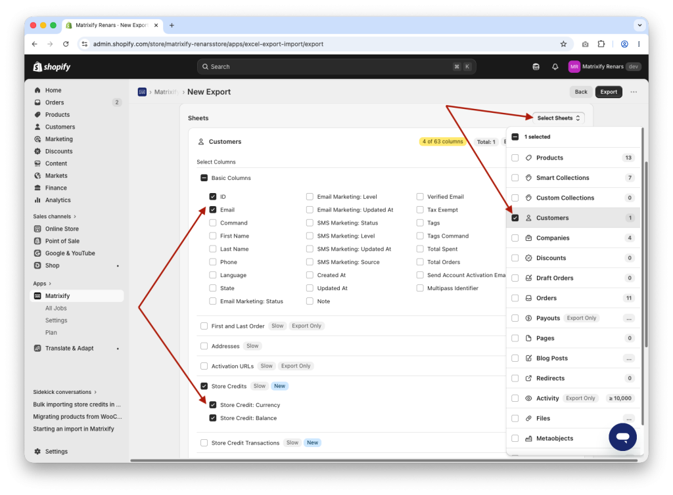Viewport: 673px width, 495px height.
Task: Uncheck the Customers sheet checkbox
Action: [x=515, y=218]
